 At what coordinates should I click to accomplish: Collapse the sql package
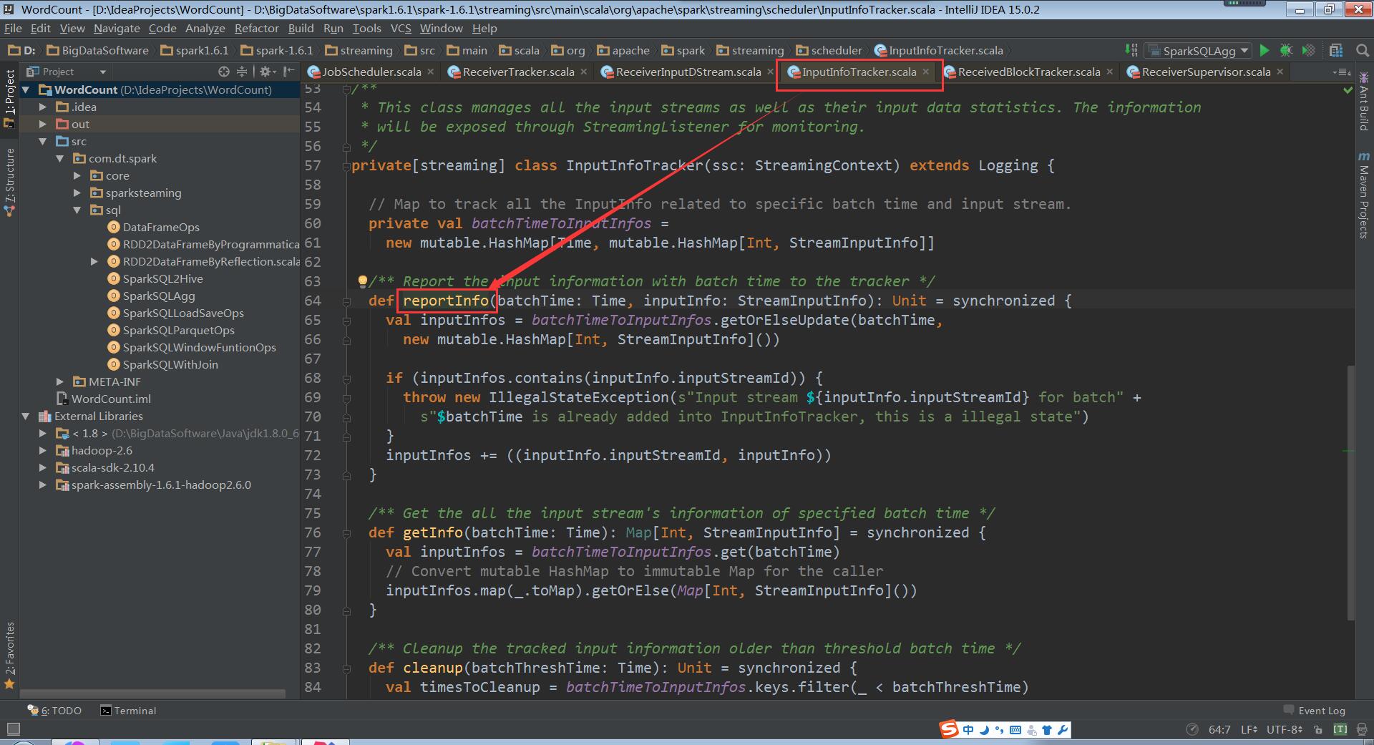coord(77,210)
